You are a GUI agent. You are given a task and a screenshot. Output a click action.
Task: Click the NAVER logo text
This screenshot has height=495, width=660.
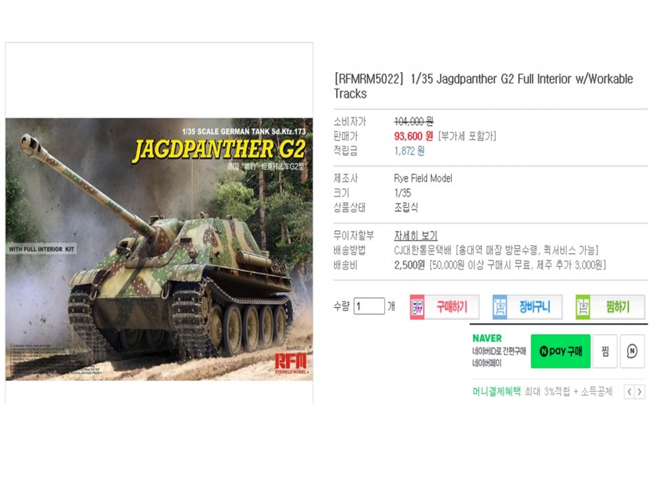(487, 338)
